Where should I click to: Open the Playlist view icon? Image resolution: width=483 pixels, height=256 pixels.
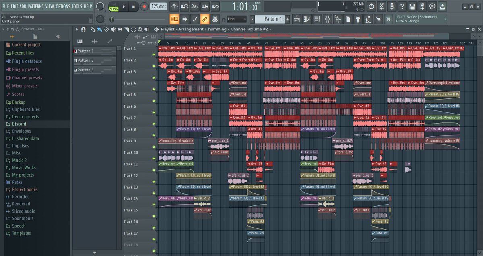point(297,19)
